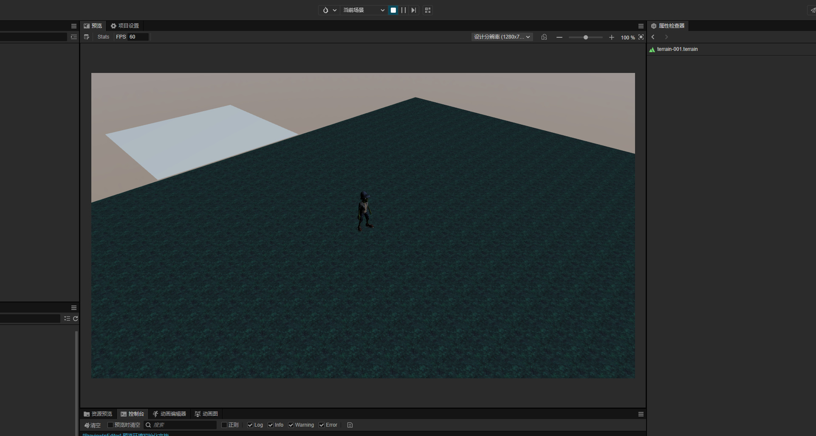Screen dimensions: 816x436
Task: Open the 动画图 tab
Action: click(206, 414)
